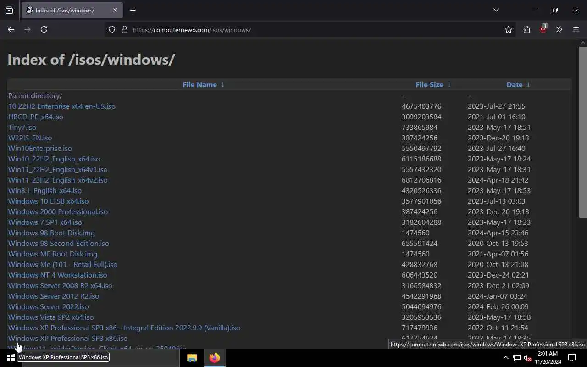Click the site security padlock icon

coord(124,29)
